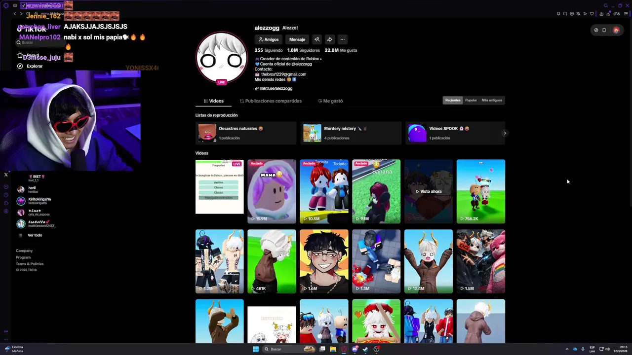Image resolution: width=632 pixels, height=355 pixels.
Task: Click the browser search tabs magnifier icon
Action: [x=606, y=5]
